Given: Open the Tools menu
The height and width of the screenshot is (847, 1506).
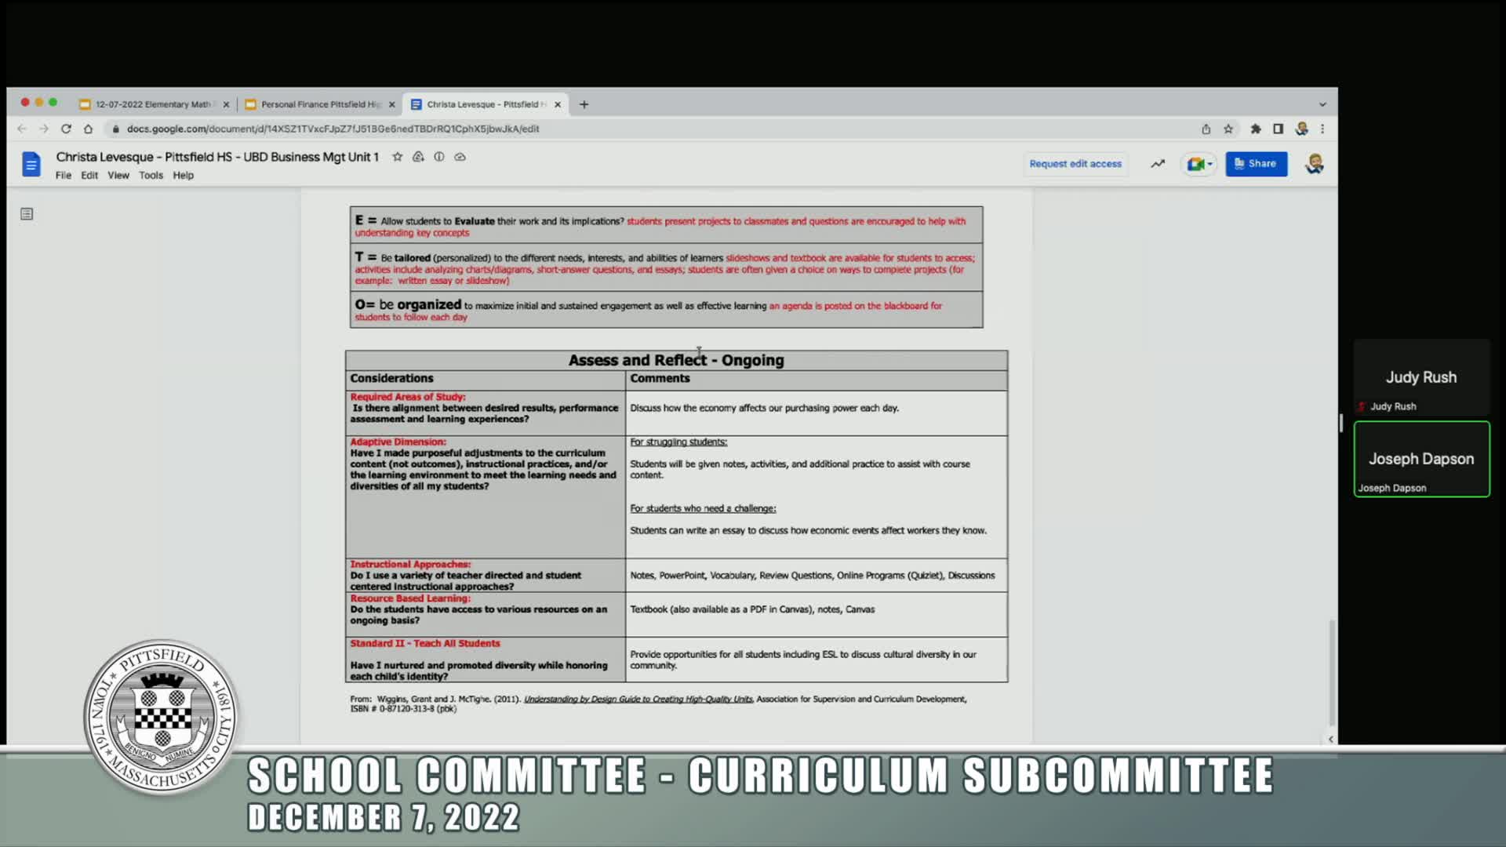Looking at the screenshot, I should 151,176.
